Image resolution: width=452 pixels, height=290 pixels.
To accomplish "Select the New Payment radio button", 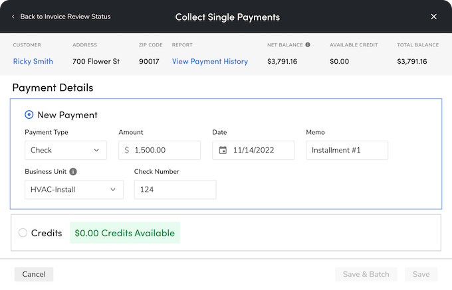I will click(29, 115).
